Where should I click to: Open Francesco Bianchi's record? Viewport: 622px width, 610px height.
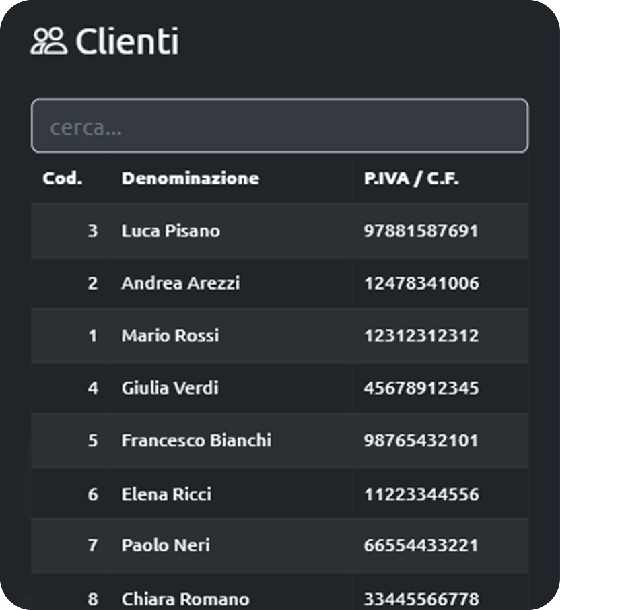pos(196,440)
